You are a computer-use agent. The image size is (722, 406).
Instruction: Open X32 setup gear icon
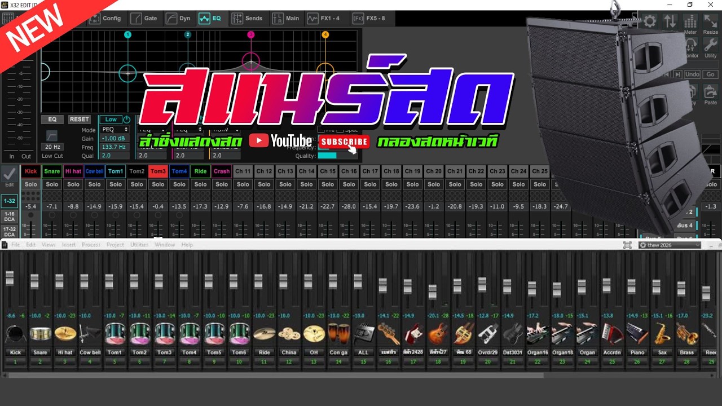(650, 21)
